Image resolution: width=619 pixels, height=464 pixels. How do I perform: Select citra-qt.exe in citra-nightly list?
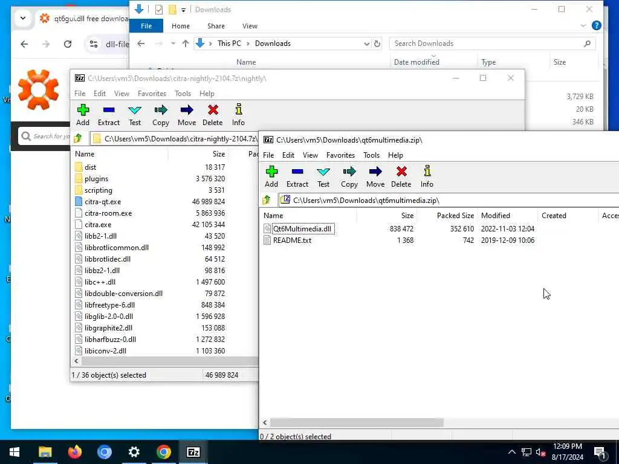pyautogui.click(x=103, y=202)
